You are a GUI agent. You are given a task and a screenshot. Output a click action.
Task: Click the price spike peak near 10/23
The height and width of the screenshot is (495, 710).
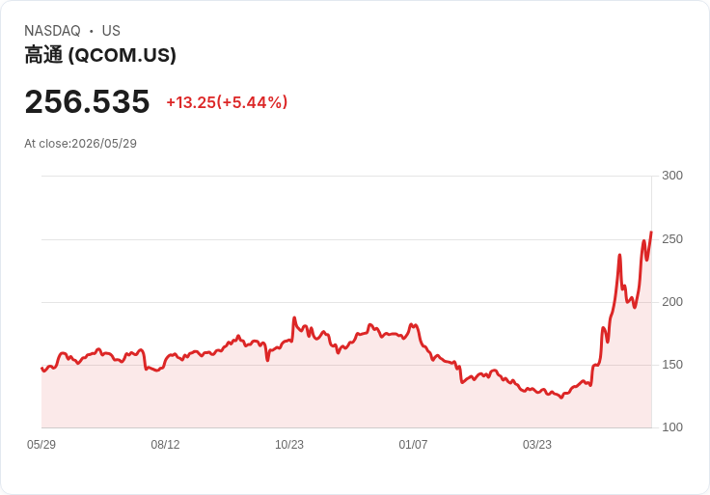pyautogui.click(x=294, y=317)
